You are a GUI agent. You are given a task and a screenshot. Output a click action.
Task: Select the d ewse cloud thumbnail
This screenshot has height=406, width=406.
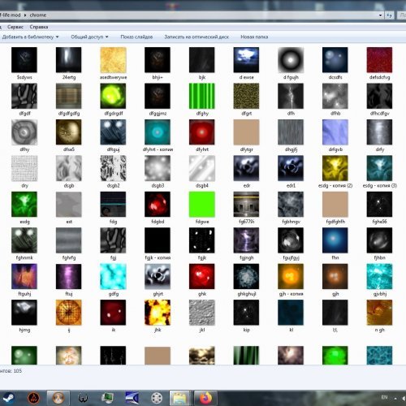coord(246,60)
